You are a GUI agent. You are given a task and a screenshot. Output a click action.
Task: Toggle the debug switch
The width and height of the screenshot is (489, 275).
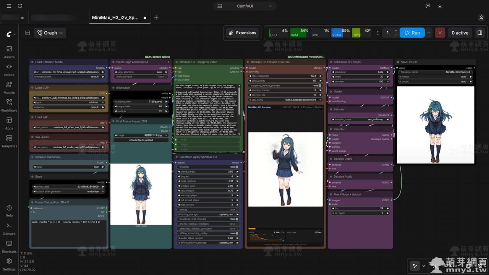(x=237, y=210)
